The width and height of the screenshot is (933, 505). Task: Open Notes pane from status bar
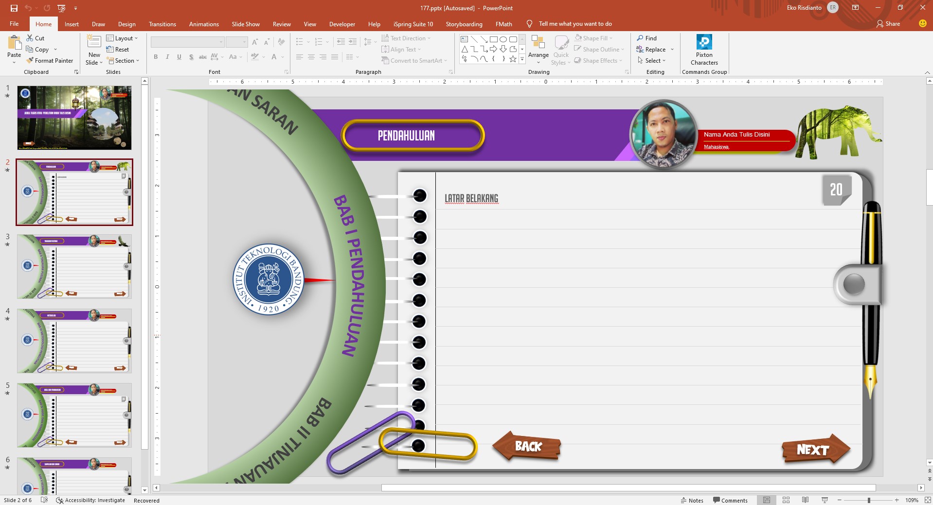pos(692,500)
